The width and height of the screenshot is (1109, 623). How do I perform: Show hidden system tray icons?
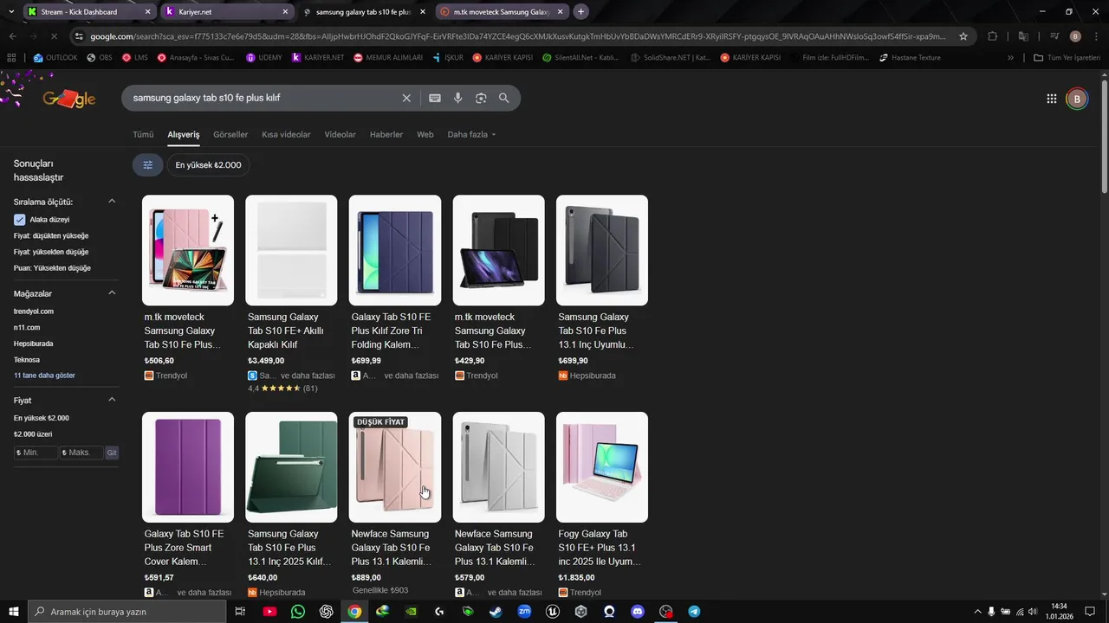tap(977, 612)
